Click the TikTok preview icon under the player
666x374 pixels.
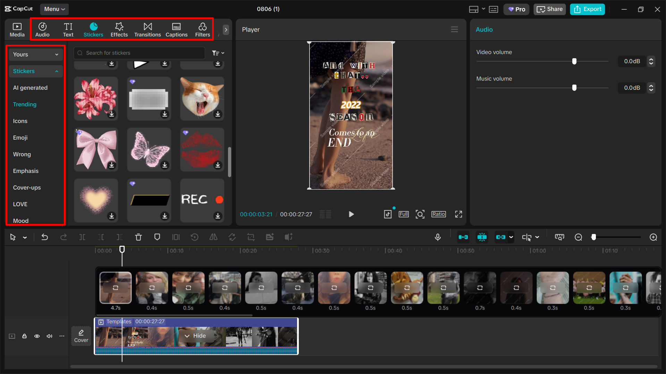(x=388, y=214)
